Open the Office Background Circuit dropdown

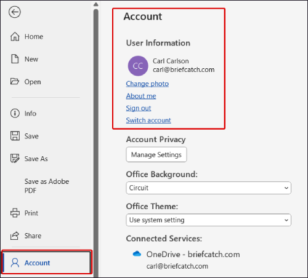tap(209, 188)
